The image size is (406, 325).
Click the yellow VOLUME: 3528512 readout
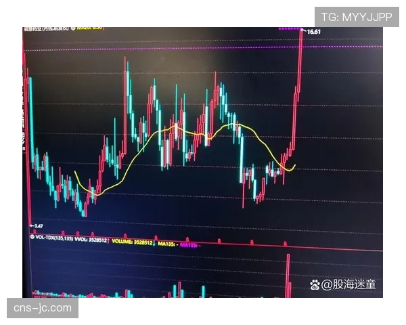point(133,242)
